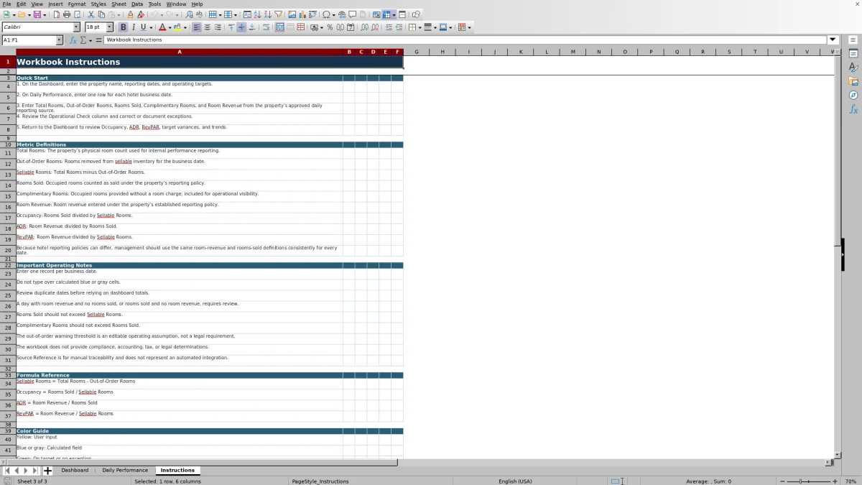Viewport: 862px width, 485px height.
Task: Click the Save document icon
Action: (x=36, y=14)
